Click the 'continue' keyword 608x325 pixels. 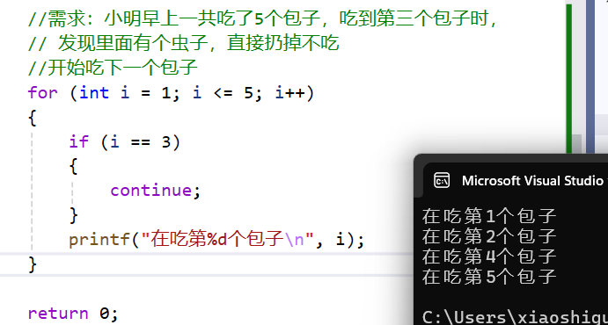[151, 191]
